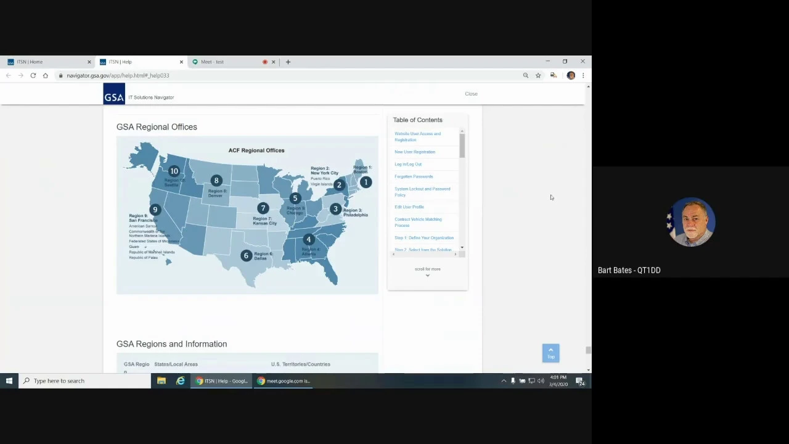Click the address bar URL
This screenshot has width=789, height=444.
pos(118,75)
